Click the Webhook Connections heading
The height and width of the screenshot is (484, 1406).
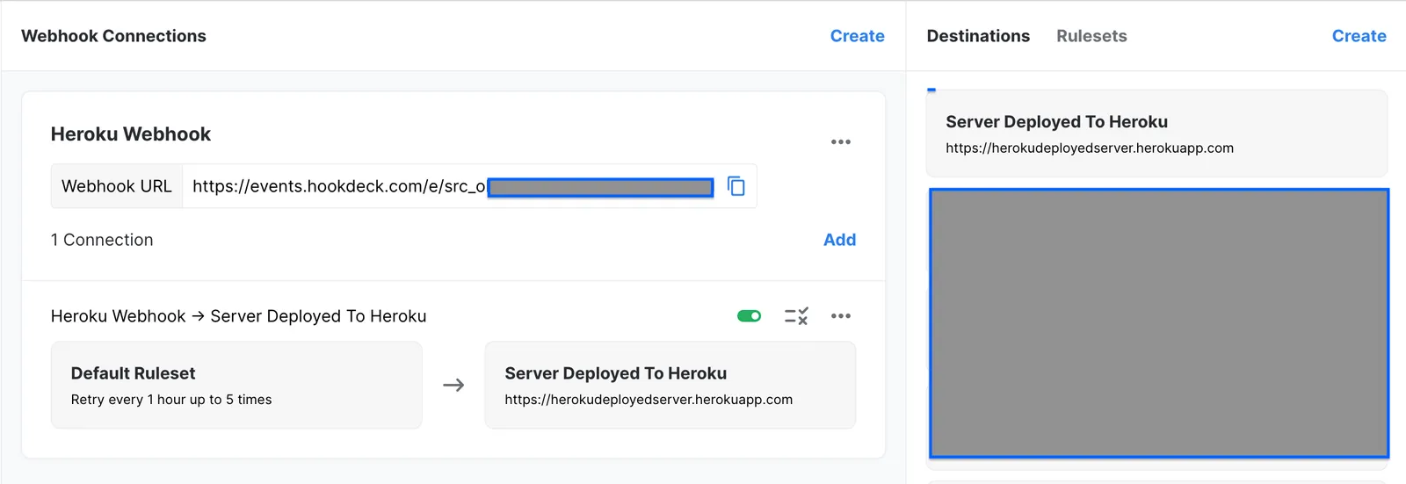pos(113,36)
